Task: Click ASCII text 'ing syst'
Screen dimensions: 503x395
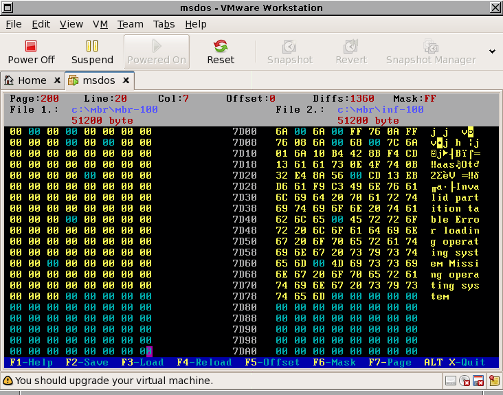Action: 455,253
